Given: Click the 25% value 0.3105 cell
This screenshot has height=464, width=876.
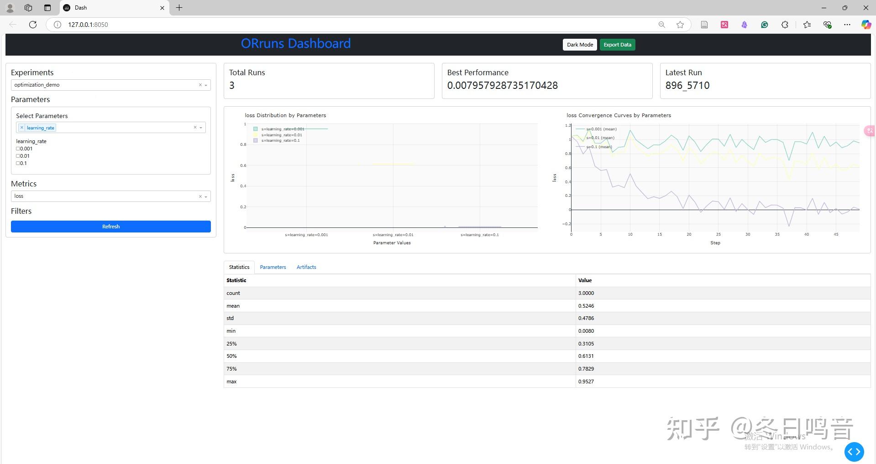Looking at the screenshot, I should point(723,344).
